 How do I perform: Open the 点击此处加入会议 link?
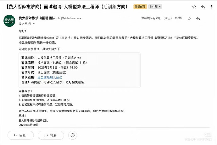coord(50,77)
